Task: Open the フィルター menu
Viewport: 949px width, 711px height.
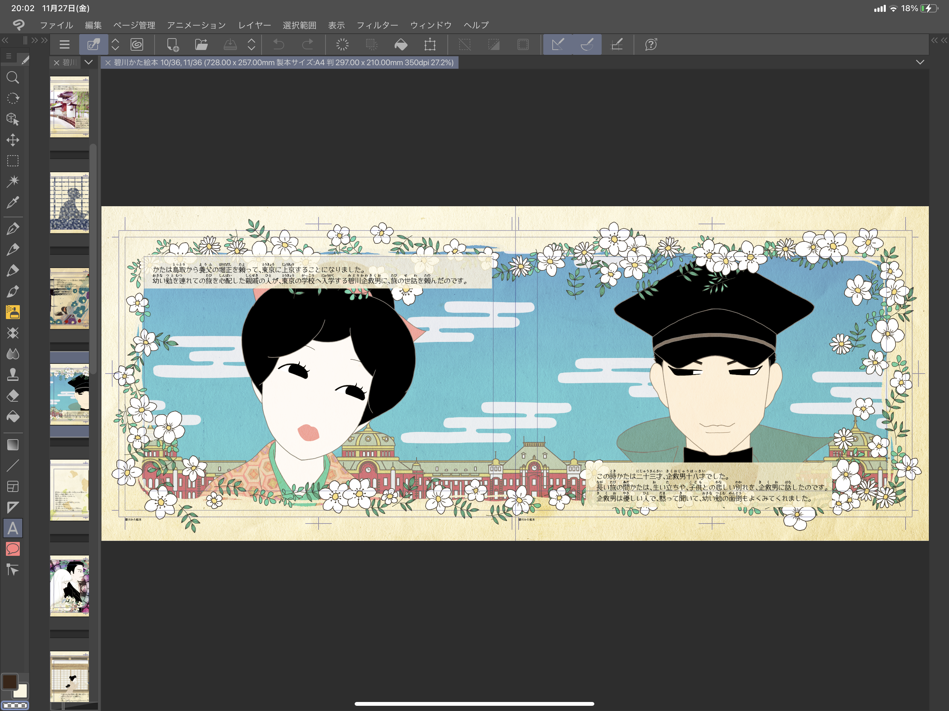Action: point(377,25)
